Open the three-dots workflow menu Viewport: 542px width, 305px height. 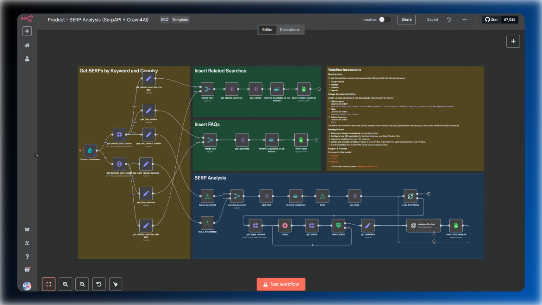coord(465,19)
